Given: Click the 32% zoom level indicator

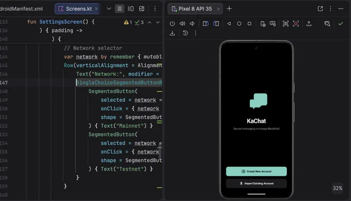Looking at the screenshot, I should pos(338,188).
